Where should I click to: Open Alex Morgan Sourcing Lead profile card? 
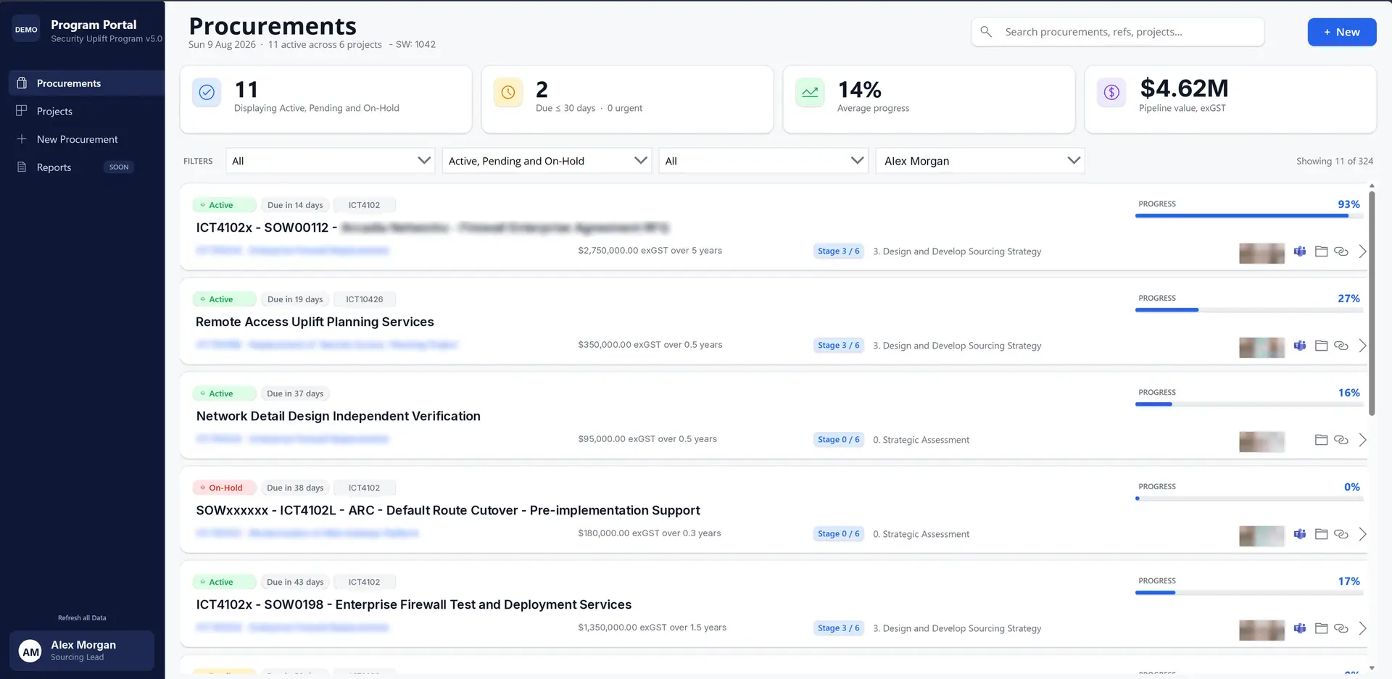82,651
